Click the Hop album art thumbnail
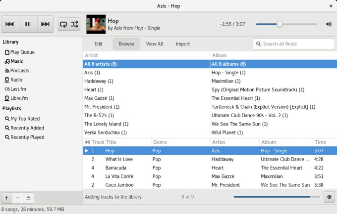Viewport: 337px width, 214px height. 96,24
